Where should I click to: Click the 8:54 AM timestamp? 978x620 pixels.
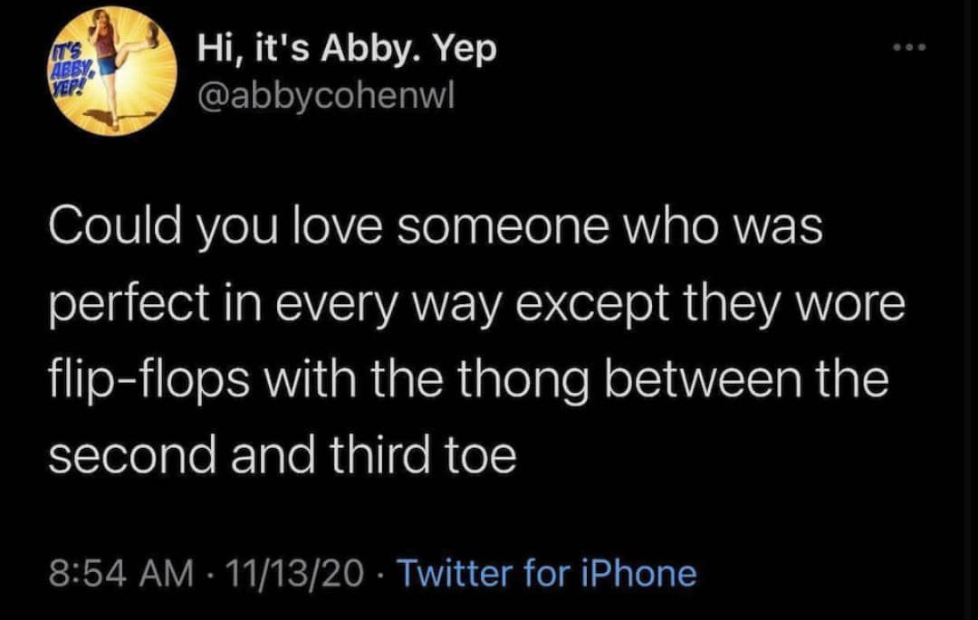click(121, 573)
